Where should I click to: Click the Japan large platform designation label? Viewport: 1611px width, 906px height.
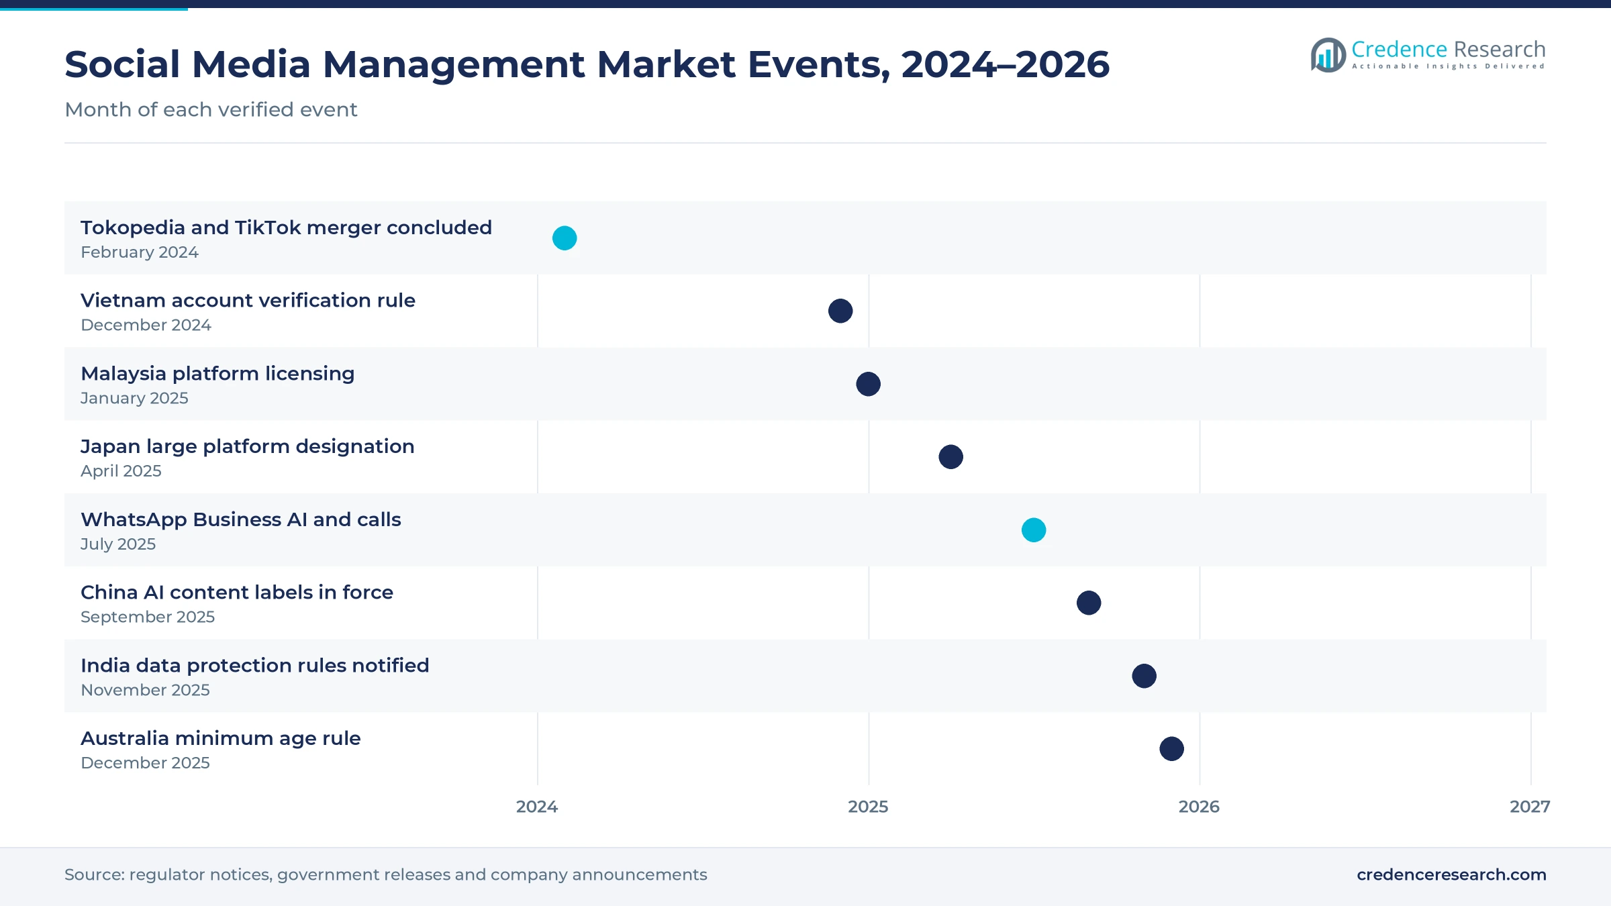pos(247,446)
